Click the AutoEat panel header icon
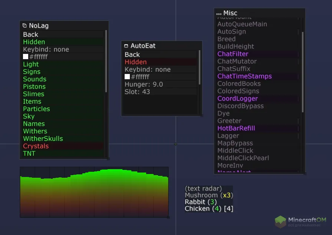The image size is (332, 235). [126, 46]
